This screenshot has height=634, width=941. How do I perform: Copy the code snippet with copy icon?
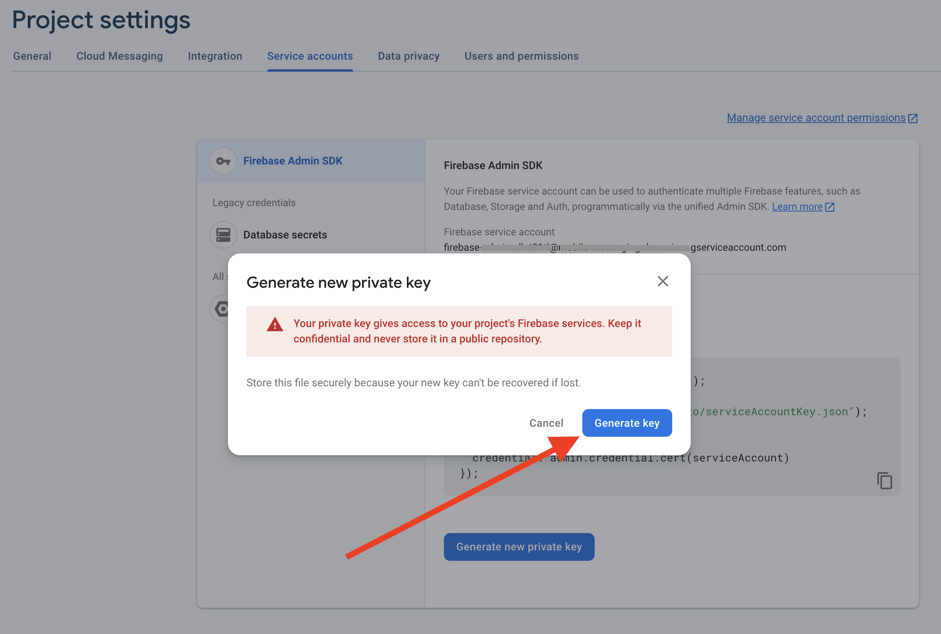pos(884,481)
